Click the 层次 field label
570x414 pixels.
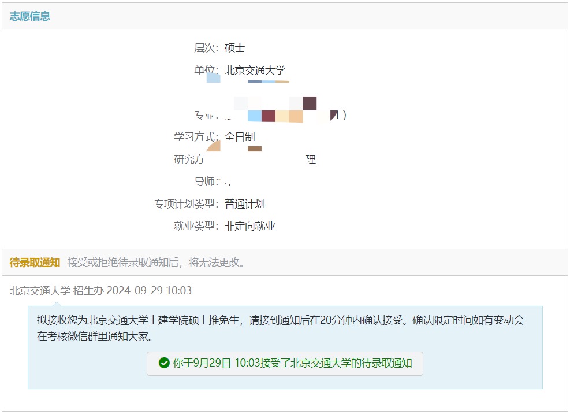[x=206, y=47]
